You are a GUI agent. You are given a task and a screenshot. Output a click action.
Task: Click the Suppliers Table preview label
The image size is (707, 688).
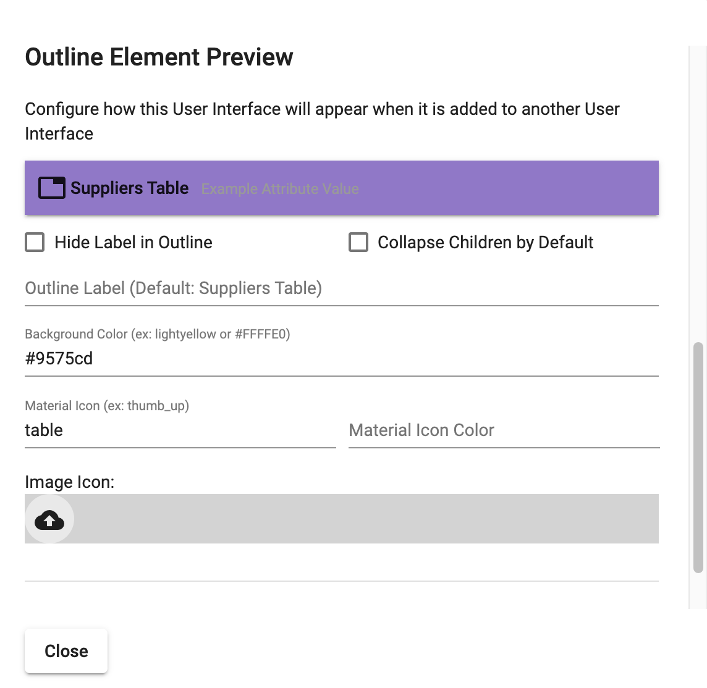tap(129, 188)
